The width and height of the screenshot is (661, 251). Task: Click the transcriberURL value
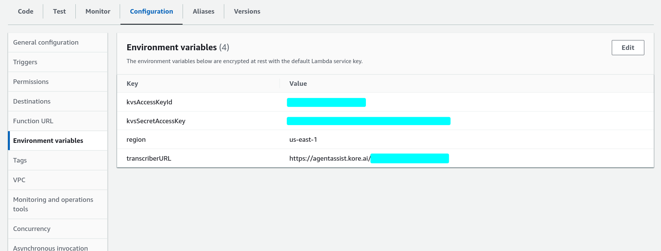pyautogui.click(x=330, y=158)
